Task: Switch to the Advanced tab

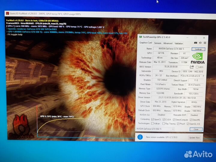Action: coord(168,43)
